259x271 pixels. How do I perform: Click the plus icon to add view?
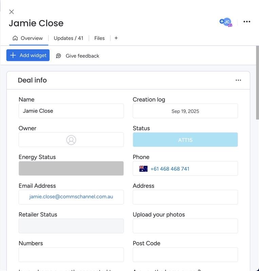[x=116, y=38]
